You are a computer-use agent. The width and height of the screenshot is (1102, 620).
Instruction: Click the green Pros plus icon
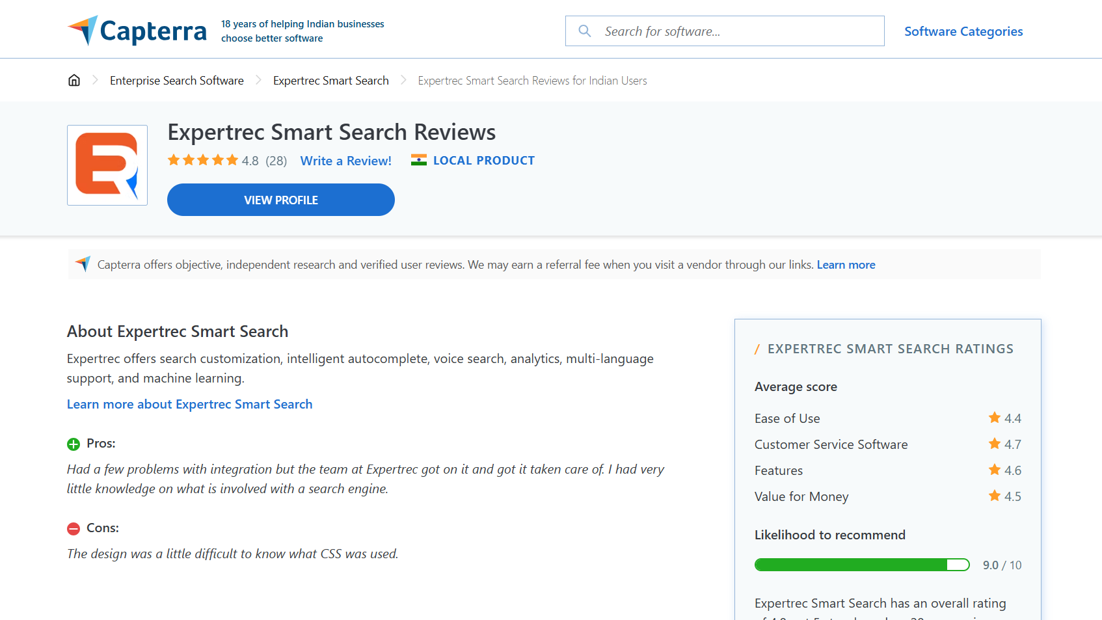pyautogui.click(x=74, y=444)
